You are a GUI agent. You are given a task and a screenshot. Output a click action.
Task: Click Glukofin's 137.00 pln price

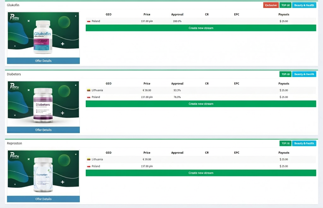147,21
